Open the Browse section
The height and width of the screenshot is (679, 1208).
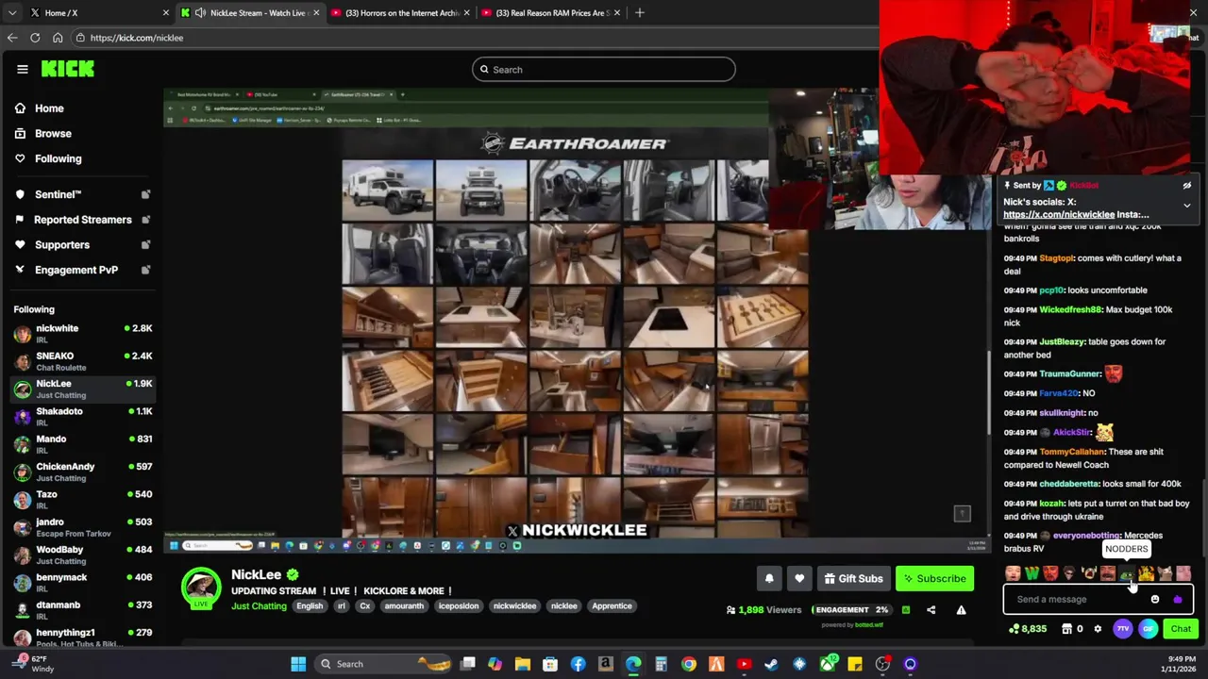point(53,134)
